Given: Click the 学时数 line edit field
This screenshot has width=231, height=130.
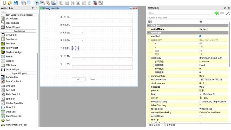Looking at the screenshot, I should (x=102, y=56).
